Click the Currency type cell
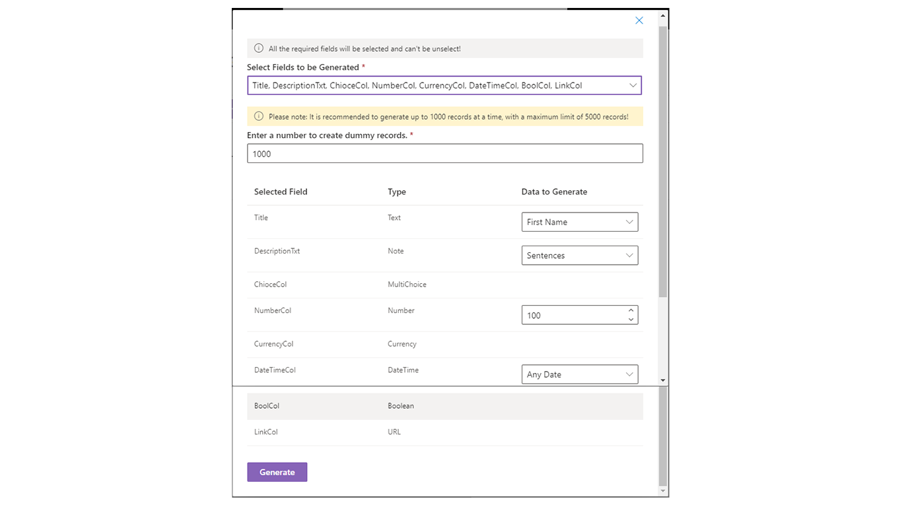This screenshot has width=902, height=507. pos(402,344)
